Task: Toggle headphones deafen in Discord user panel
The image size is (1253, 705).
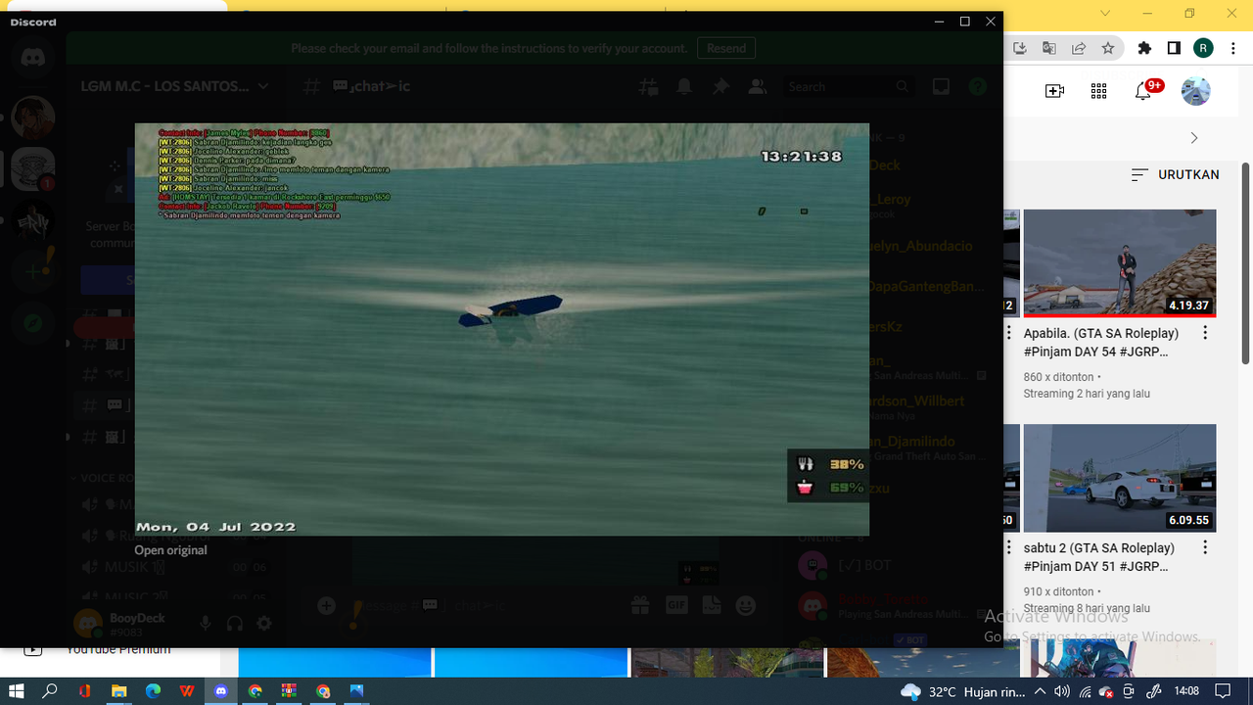Action: point(235,623)
